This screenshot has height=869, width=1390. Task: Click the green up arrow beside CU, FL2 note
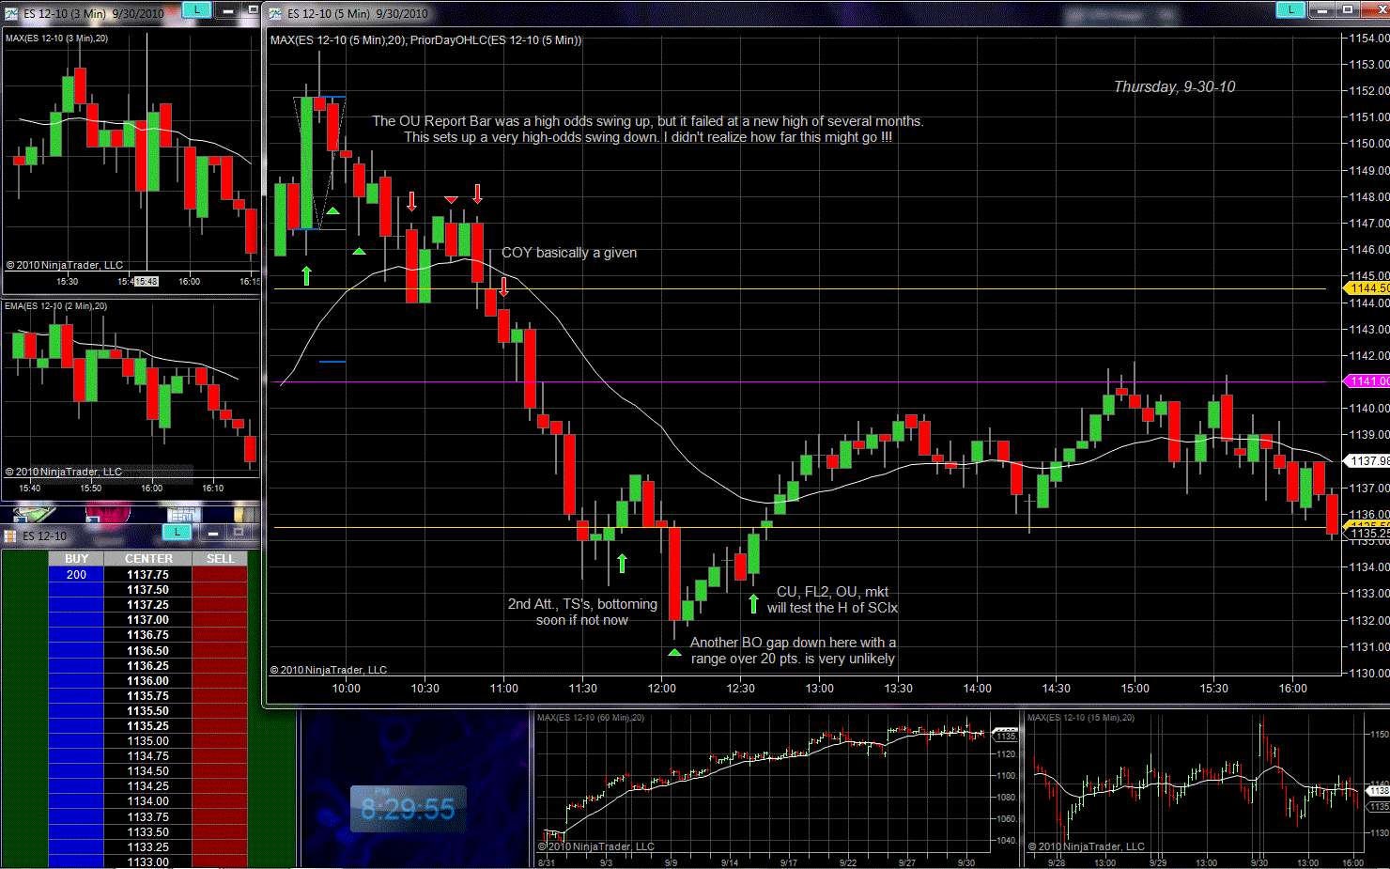(x=753, y=603)
